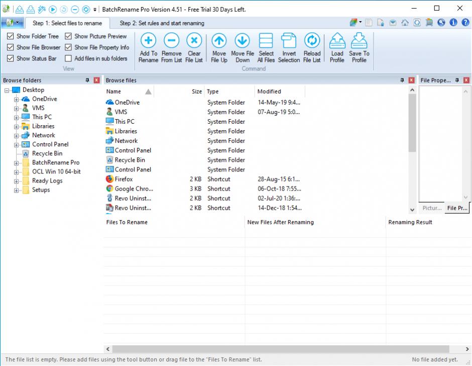Expand the Ready Logs folder node

pos(16,181)
